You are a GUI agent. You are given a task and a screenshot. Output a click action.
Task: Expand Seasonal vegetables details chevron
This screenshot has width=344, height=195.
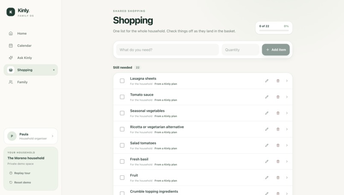pyautogui.click(x=287, y=113)
